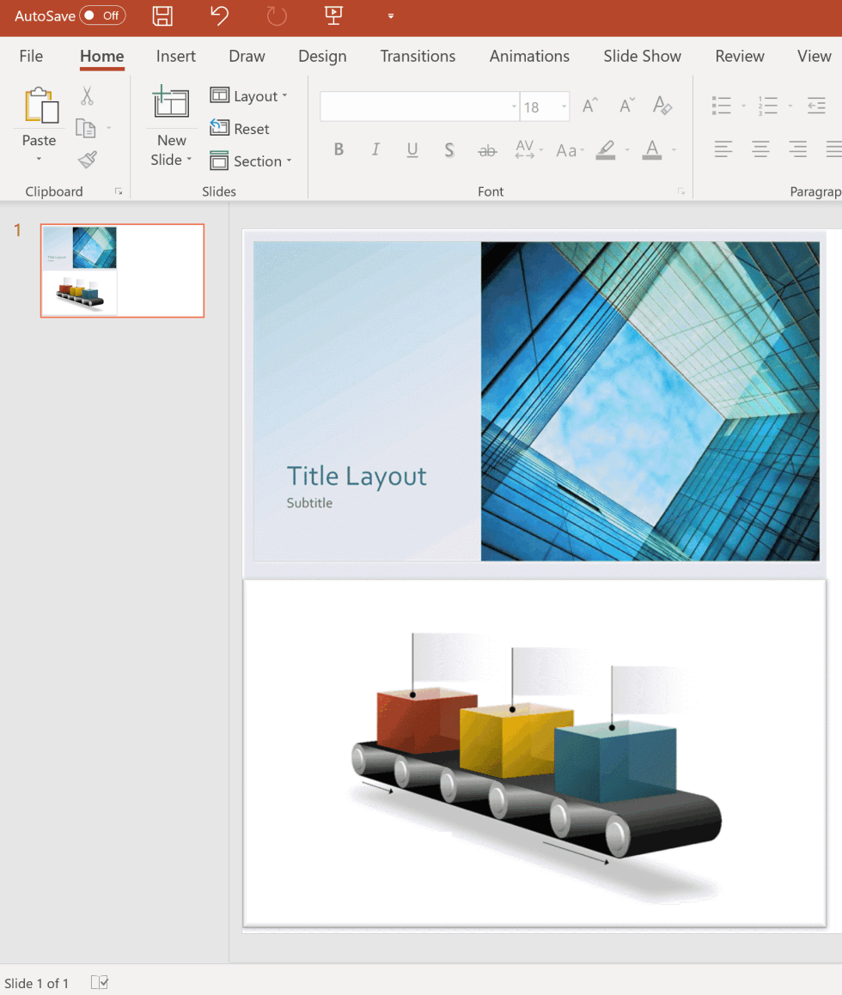The image size is (842, 995).
Task: Click the Format Painter brush icon
Action: tap(87, 160)
